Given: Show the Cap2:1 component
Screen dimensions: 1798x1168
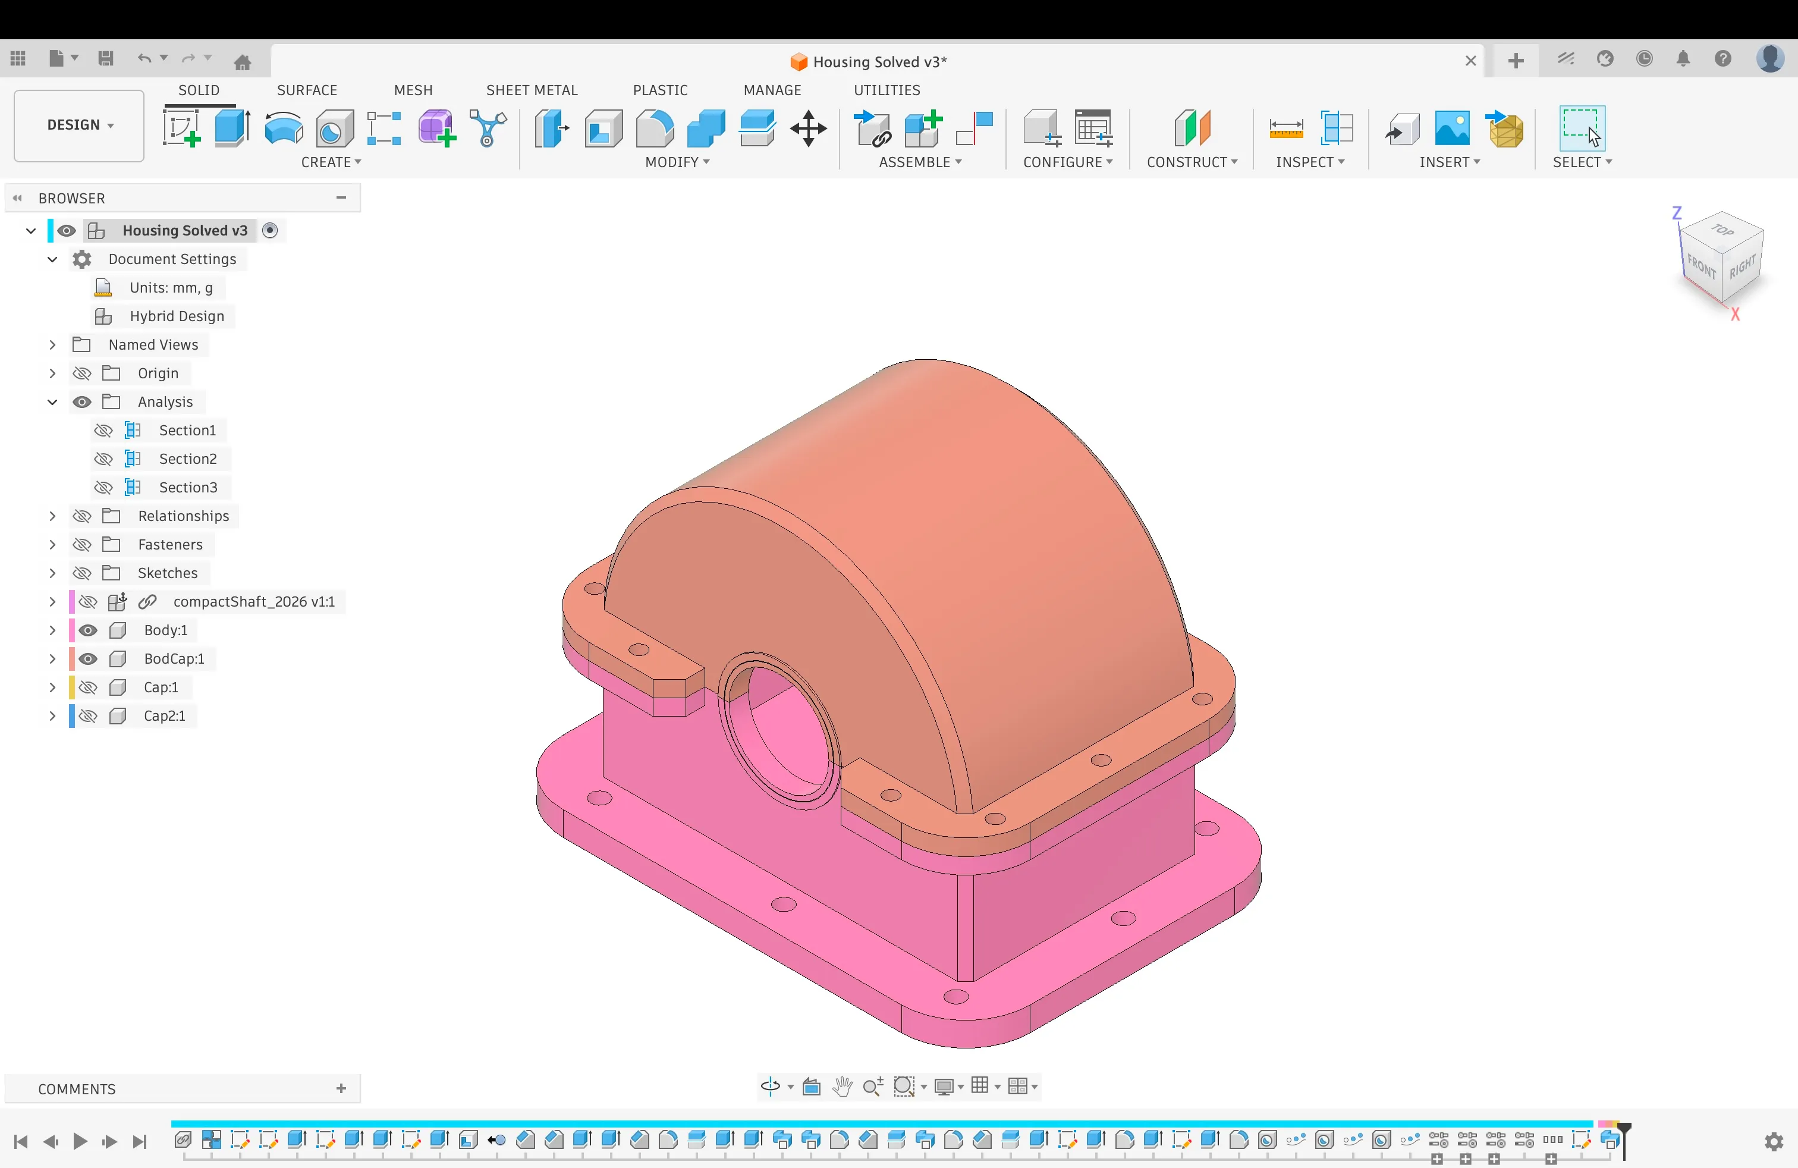Looking at the screenshot, I should coord(87,716).
